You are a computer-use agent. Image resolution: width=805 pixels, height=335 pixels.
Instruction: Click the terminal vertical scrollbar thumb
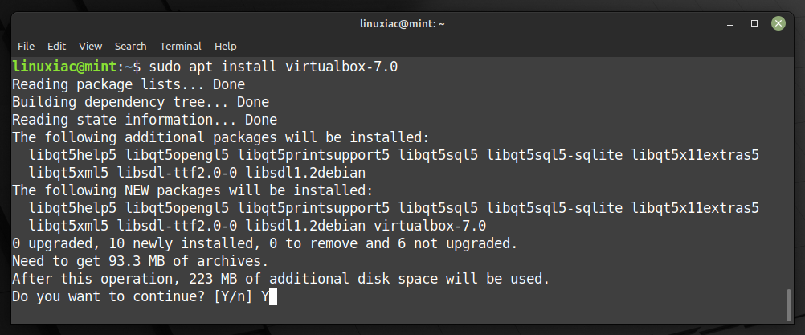tap(789, 305)
